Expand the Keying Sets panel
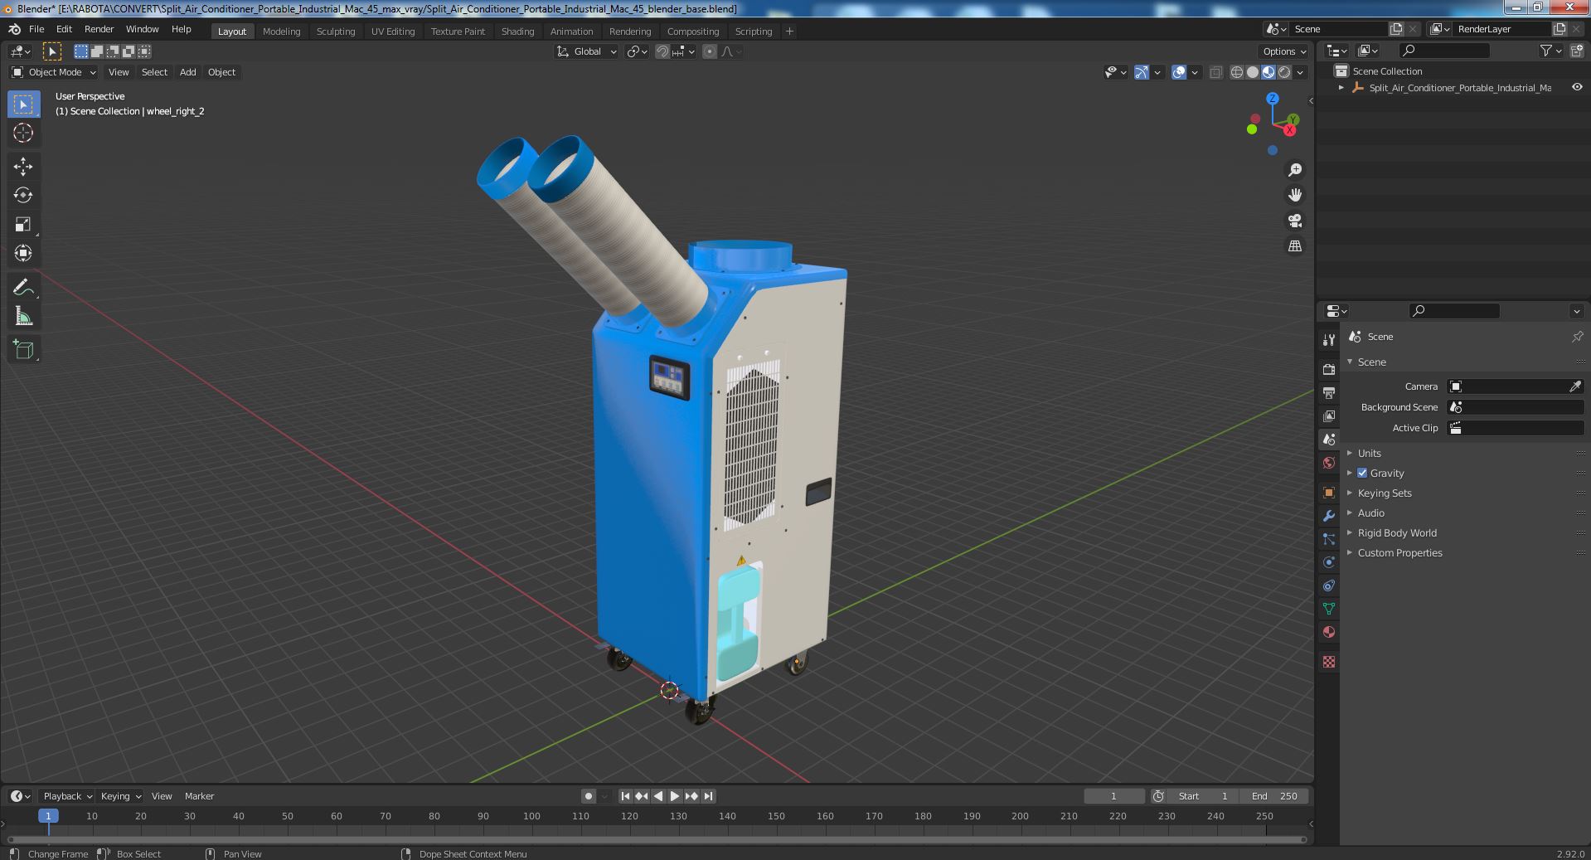 [1384, 493]
